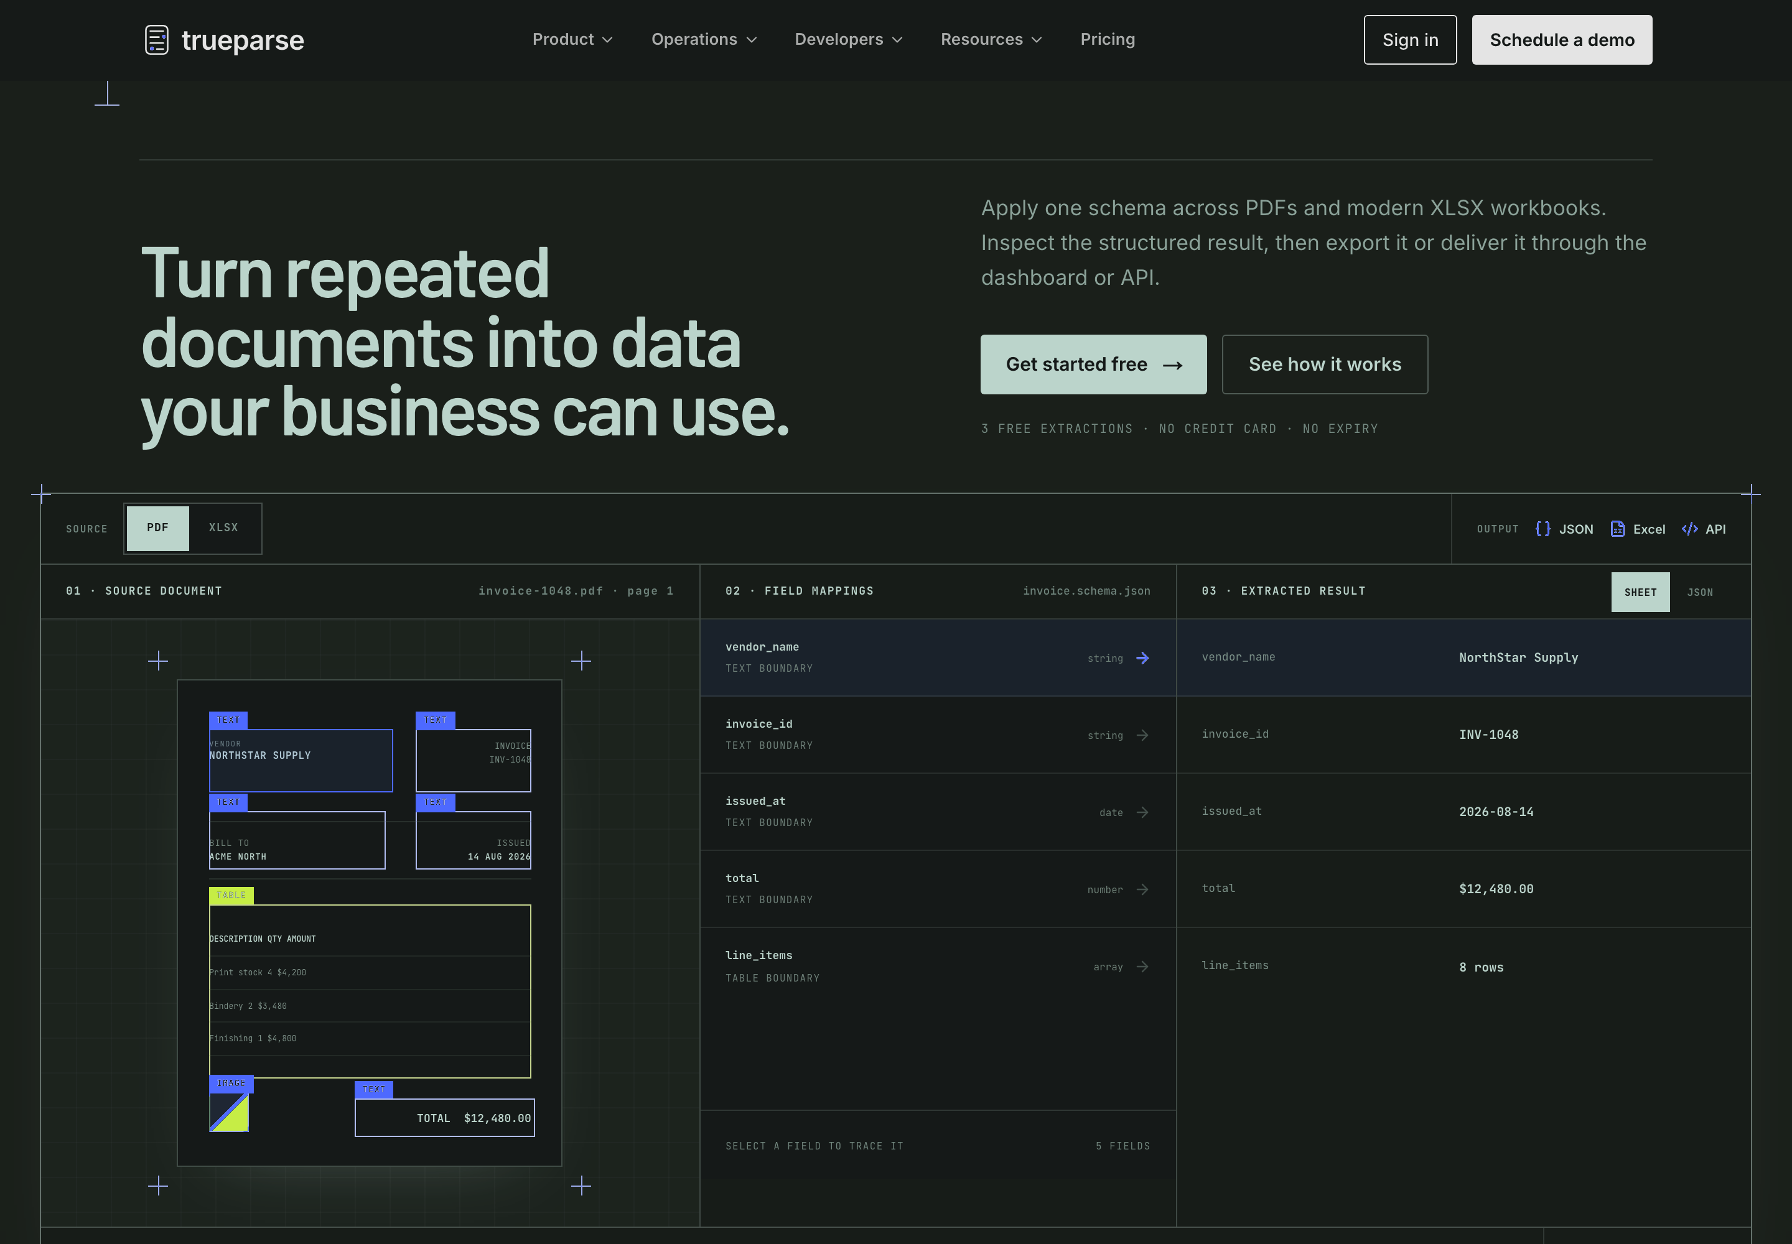Click the Sign in button
Image resolution: width=1792 pixels, height=1244 pixels.
coord(1410,40)
